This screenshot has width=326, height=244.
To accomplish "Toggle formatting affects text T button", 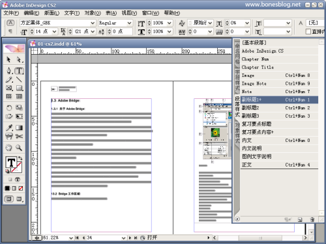I will coord(18,180).
